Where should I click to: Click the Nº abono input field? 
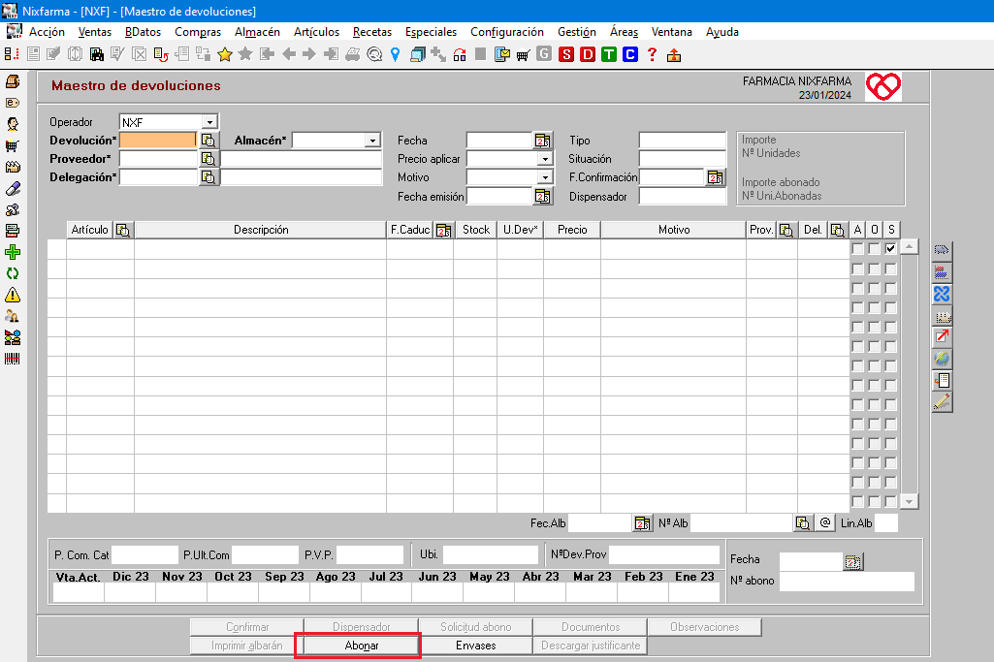[x=847, y=581]
